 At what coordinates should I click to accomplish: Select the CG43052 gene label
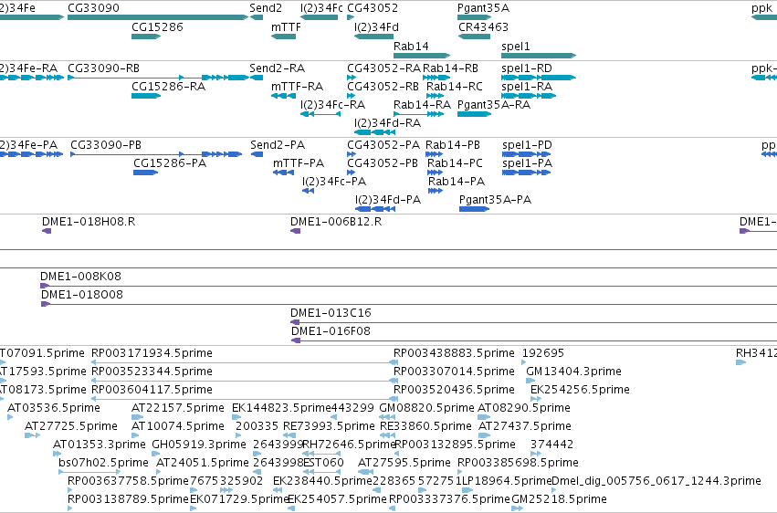click(373, 8)
